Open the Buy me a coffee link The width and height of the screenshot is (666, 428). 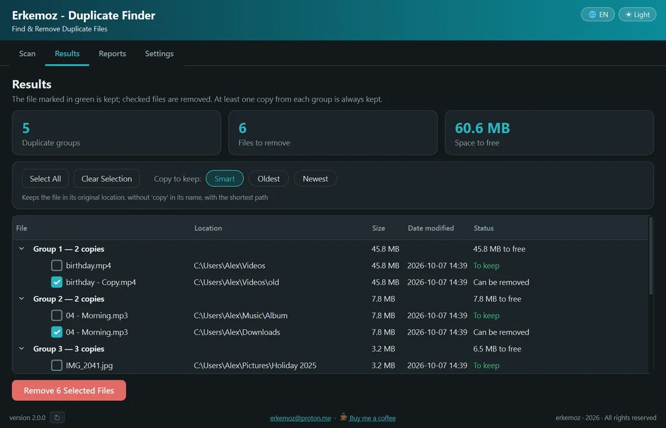[x=372, y=418]
